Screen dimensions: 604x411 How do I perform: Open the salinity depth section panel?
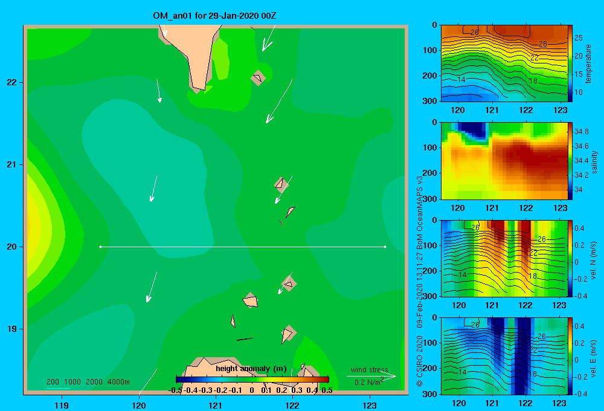[x=504, y=161]
